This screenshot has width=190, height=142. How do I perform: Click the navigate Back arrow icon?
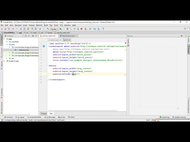tap(40, 29)
